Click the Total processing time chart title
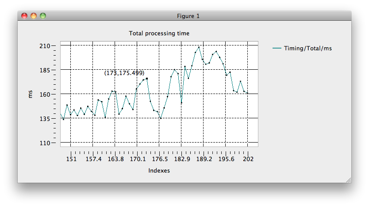Image resolution: width=369 pixels, height=207 pixels. [159, 34]
